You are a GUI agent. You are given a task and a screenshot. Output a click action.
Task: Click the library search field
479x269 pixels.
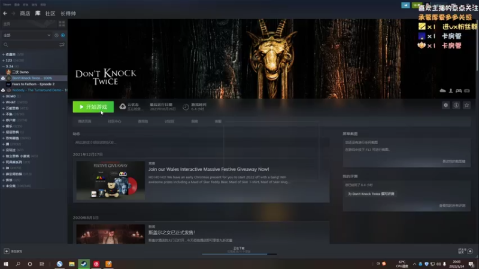click(30, 45)
